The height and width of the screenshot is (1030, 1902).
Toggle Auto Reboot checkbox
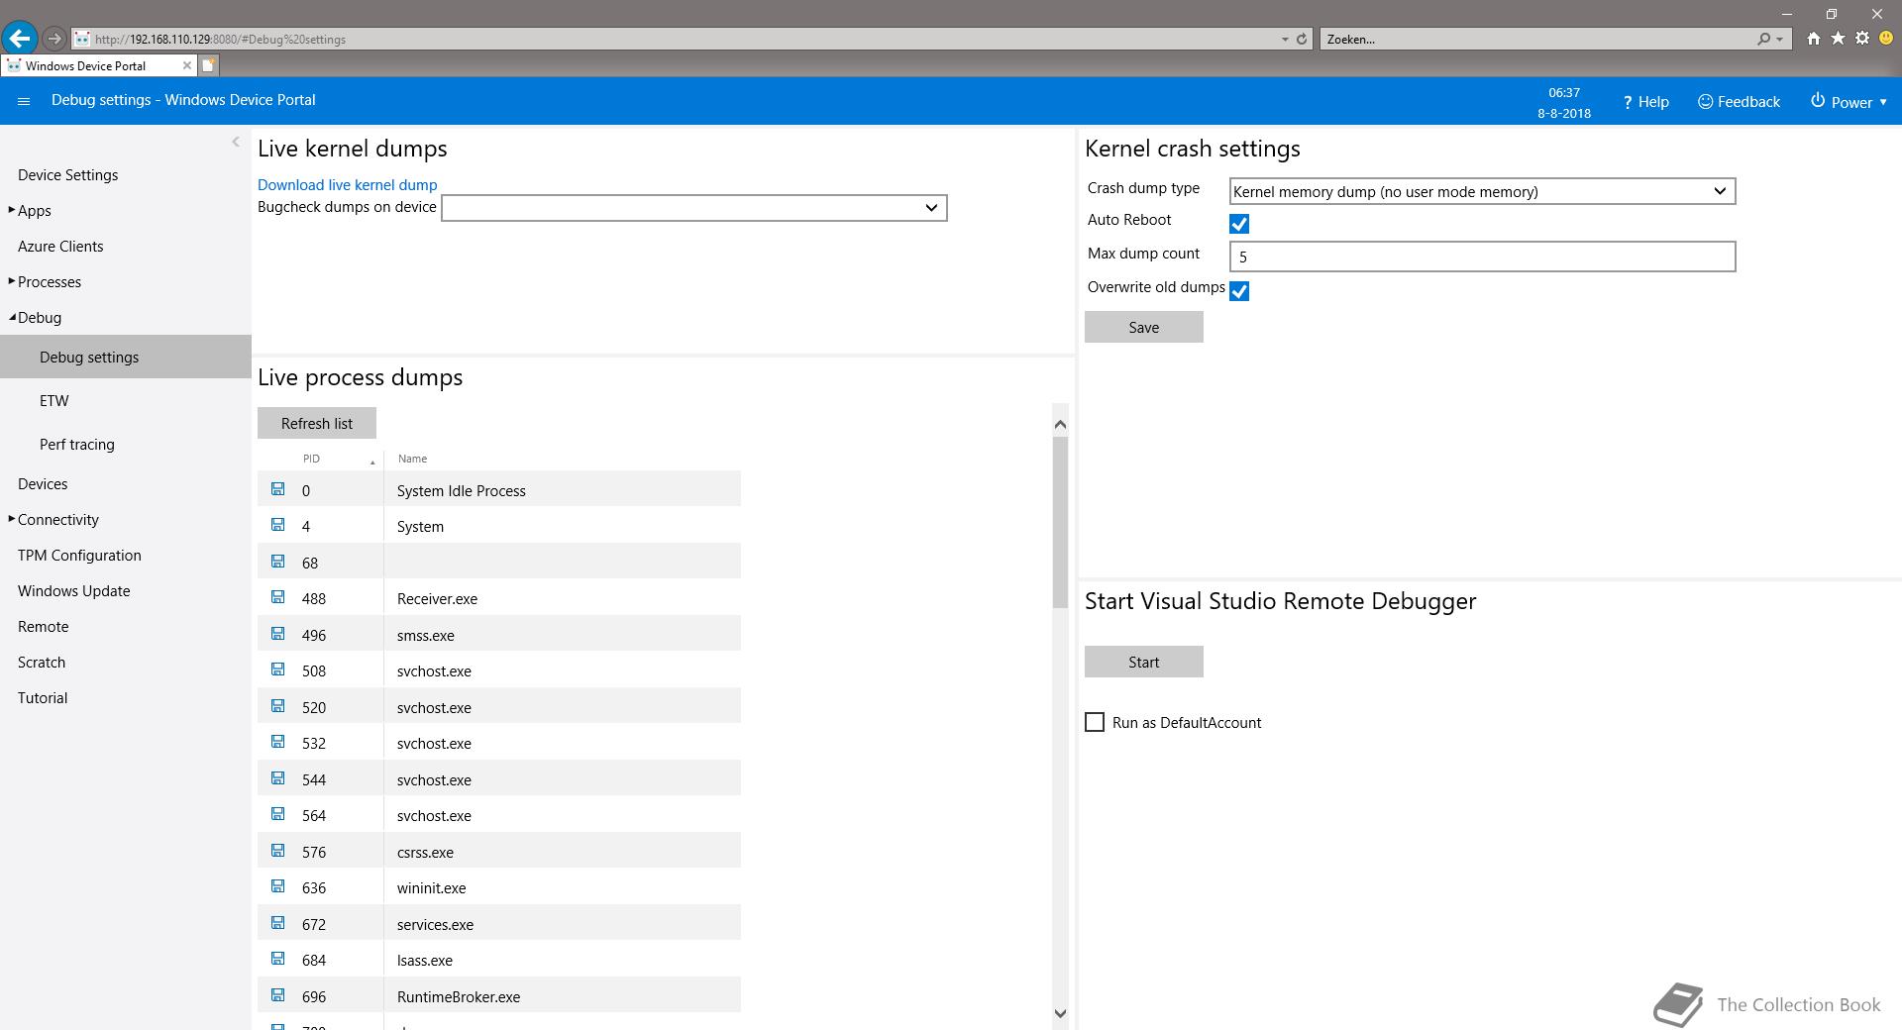tap(1239, 224)
